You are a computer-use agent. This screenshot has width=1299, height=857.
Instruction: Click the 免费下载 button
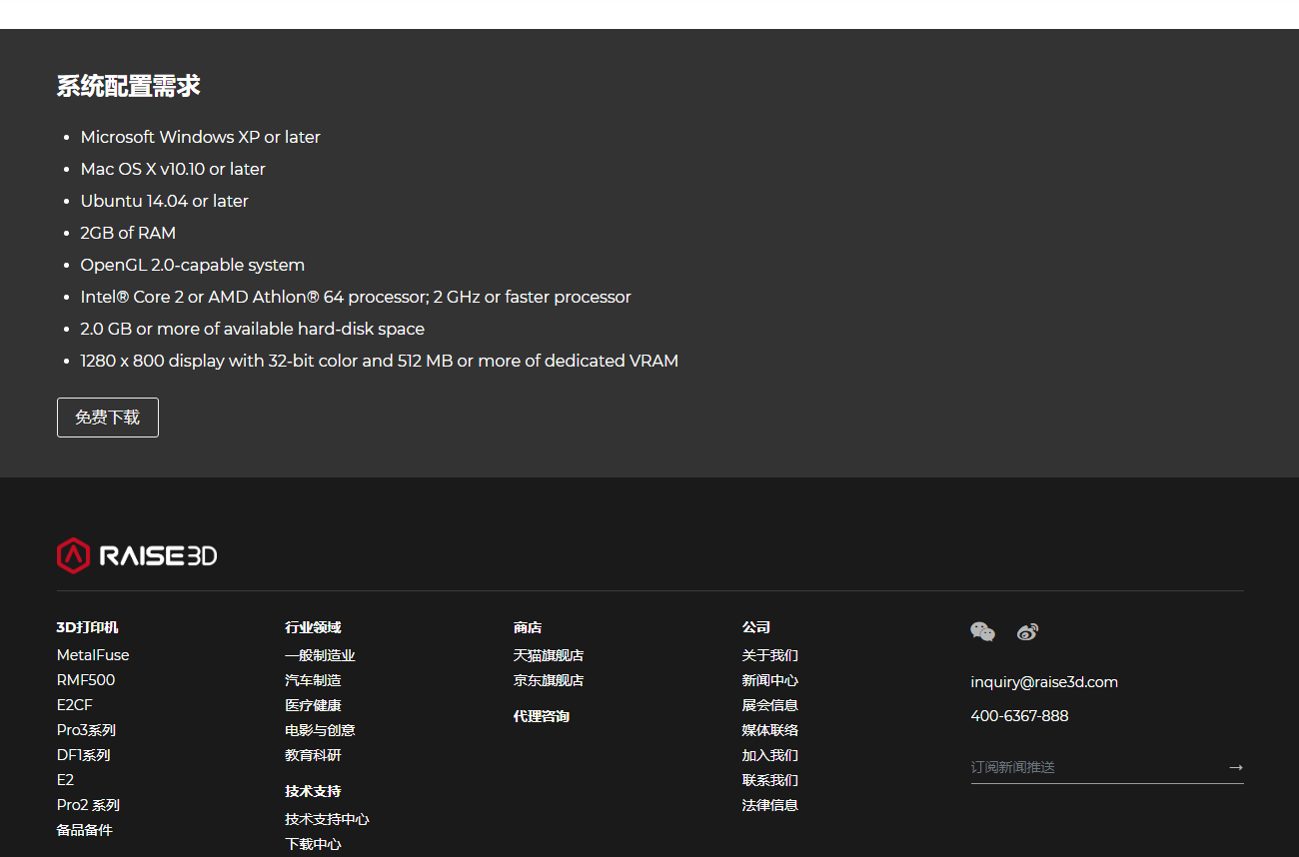click(108, 418)
